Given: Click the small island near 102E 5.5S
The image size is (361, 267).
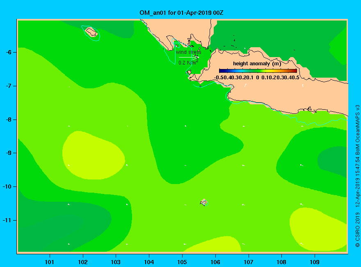Looking at the screenshot, I should (x=91, y=32).
